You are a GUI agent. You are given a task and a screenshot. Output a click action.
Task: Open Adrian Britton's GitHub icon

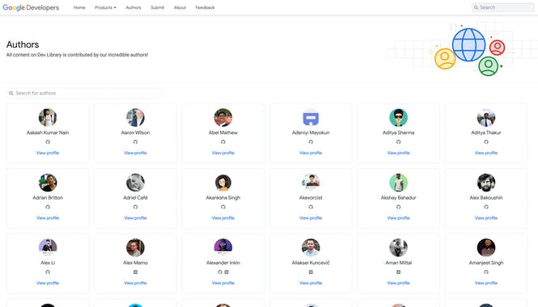48,207
